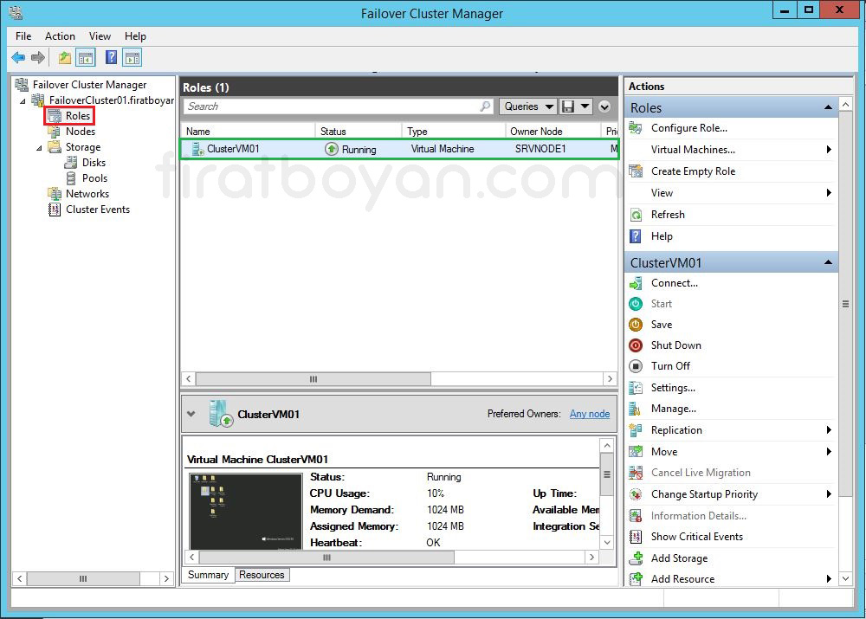Click the Forward arrow toolbar icon

point(38,57)
